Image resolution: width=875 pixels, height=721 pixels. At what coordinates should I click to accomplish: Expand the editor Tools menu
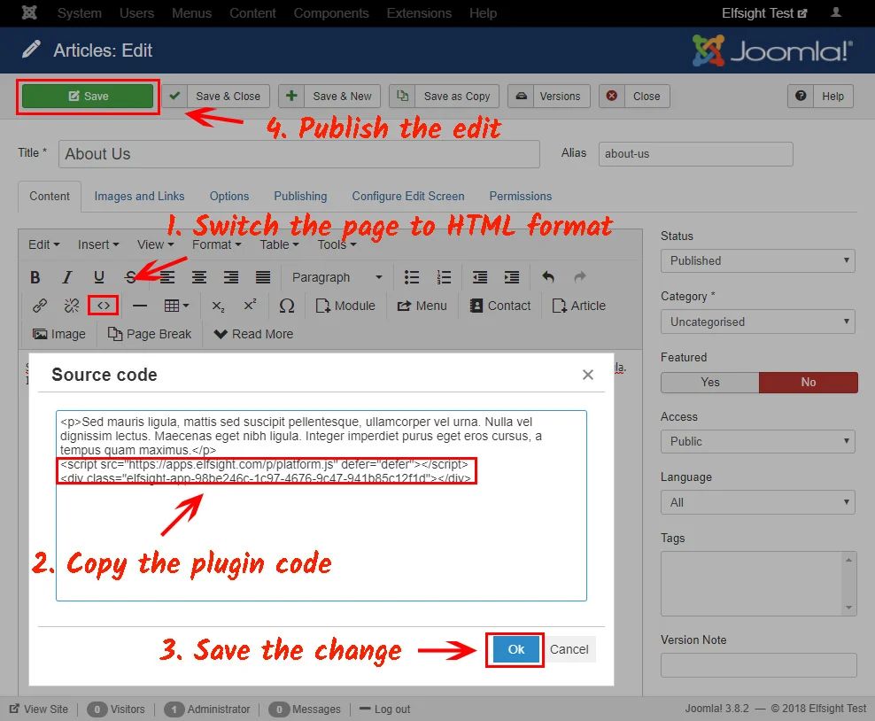(x=337, y=244)
